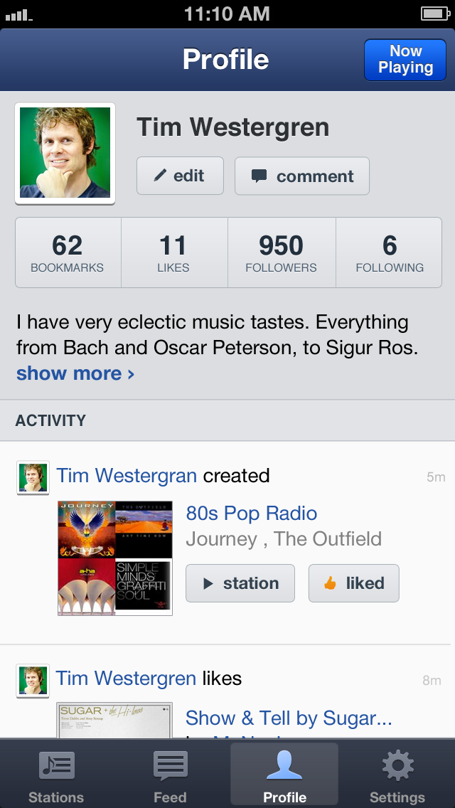Switch to the Feed tab

pos(170,775)
